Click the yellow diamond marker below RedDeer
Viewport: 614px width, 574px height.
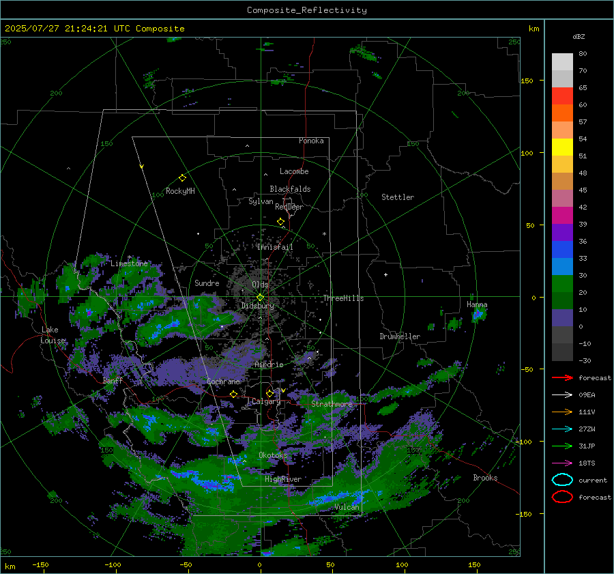[280, 222]
